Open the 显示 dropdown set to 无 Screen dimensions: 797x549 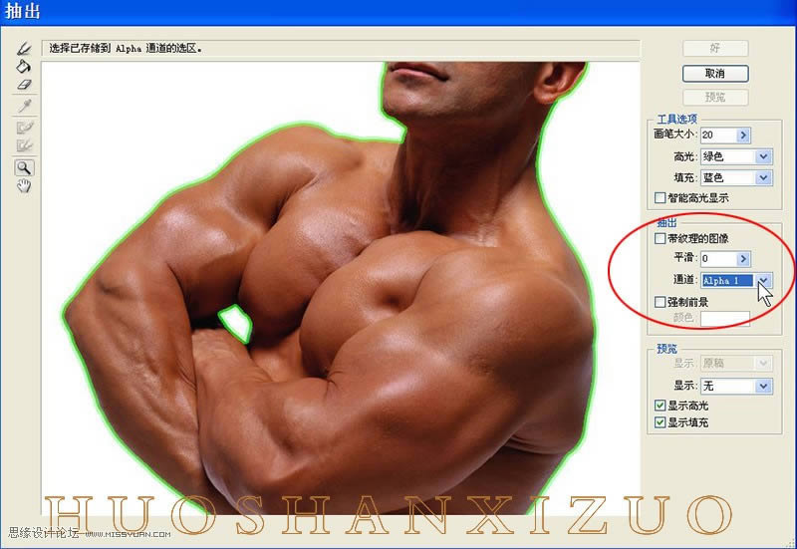coord(763,386)
